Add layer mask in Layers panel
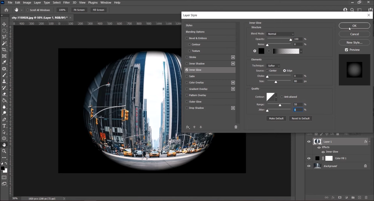The width and height of the screenshot is (374, 201). coord(340,197)
